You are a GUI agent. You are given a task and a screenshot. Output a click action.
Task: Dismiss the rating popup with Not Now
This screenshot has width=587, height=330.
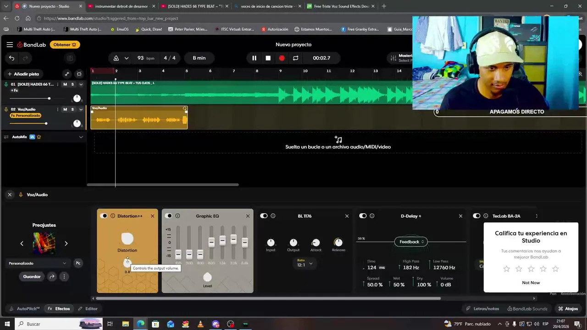(531, 283)
